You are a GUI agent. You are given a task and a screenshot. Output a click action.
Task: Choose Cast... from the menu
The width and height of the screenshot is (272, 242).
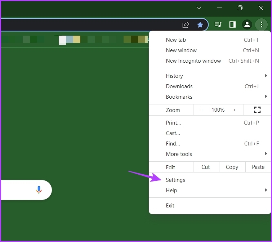click(210, 133)
